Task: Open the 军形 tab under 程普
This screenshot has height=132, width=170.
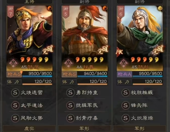Action: 84,129
